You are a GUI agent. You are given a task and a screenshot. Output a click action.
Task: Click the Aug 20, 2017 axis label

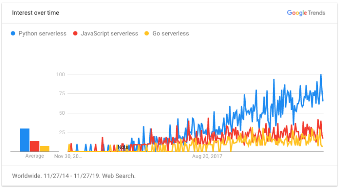[207, 156]
